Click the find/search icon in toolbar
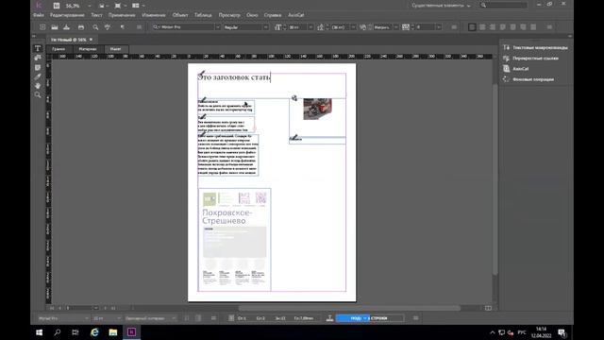 [x=95, y=27]
